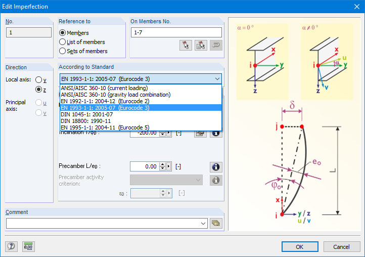Viewport: 365px width, 257px height.
Task: Select principal axis u radio
Action: [x=38, y=103]
